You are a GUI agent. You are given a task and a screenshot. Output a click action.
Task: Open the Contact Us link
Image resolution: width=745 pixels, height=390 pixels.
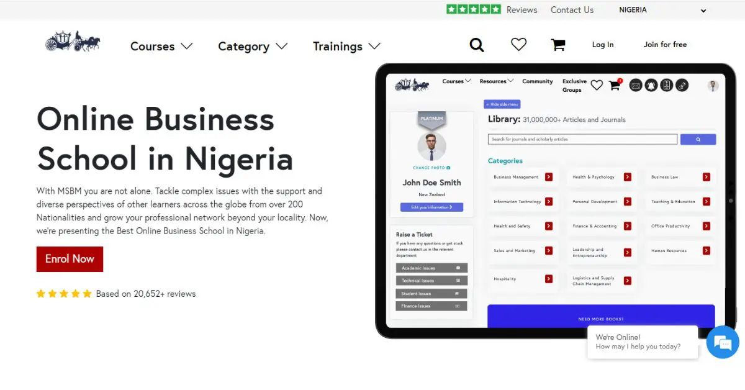(572, 10)
